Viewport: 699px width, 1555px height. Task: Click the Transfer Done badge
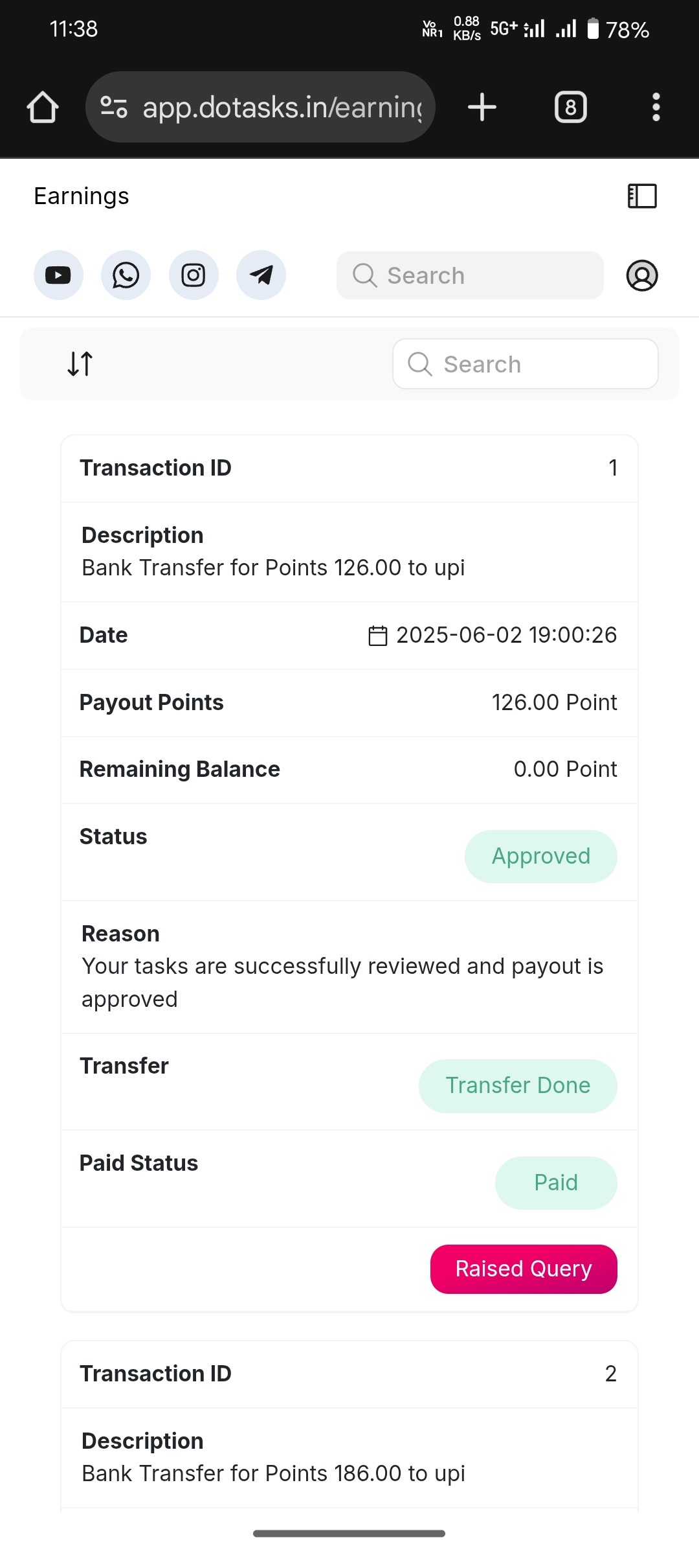pos(518,1085)
